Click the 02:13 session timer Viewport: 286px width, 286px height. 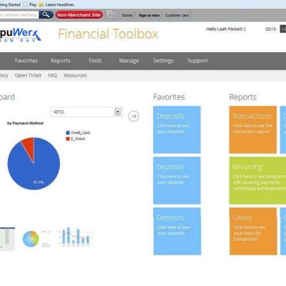tap(270, 29)
